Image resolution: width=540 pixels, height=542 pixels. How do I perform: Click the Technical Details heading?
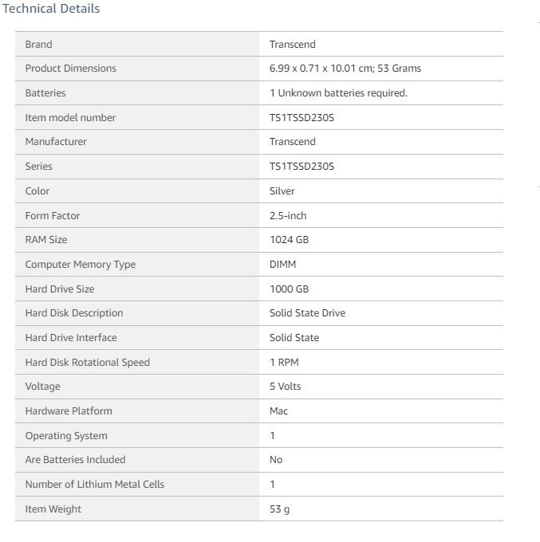pos(51,8)
